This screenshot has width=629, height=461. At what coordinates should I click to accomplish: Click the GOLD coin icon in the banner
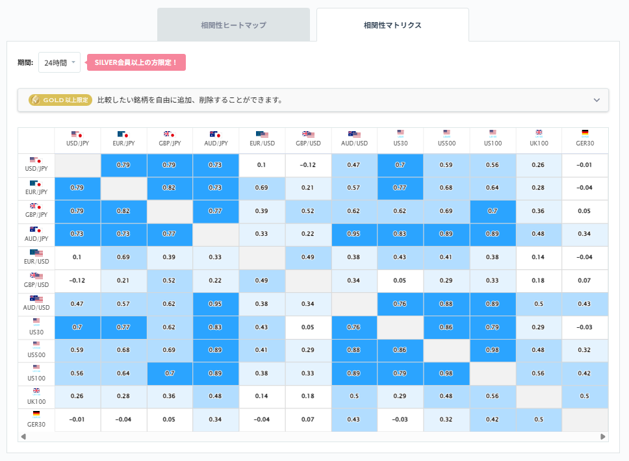click(36, 101)
